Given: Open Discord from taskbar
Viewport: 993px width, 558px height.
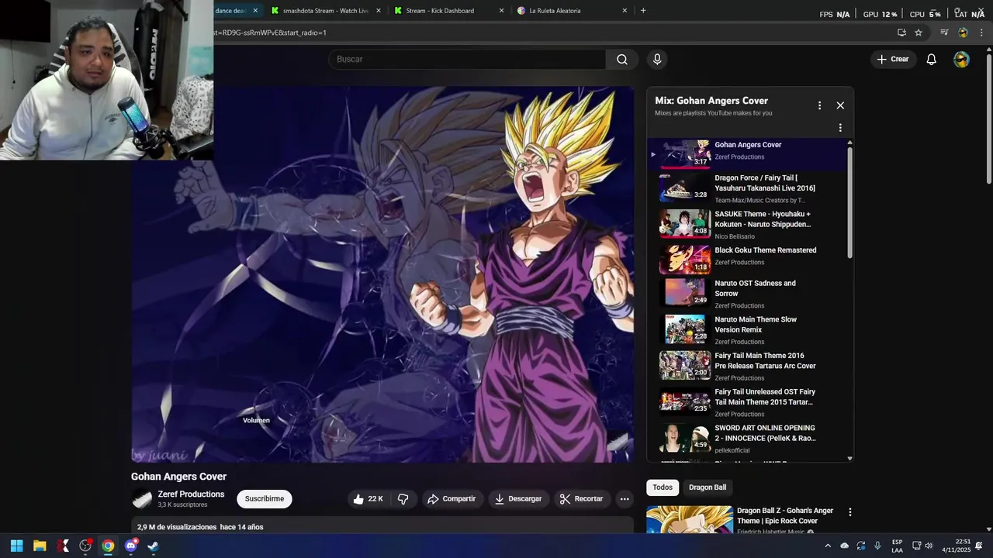Looking at the screenshot, I should click(x=131, y=546).
